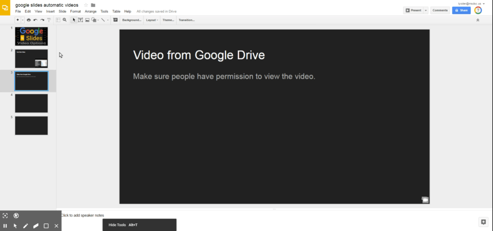
Task: Expand the Shape tool dropdown arrow
Action: (x=98, y=20)
